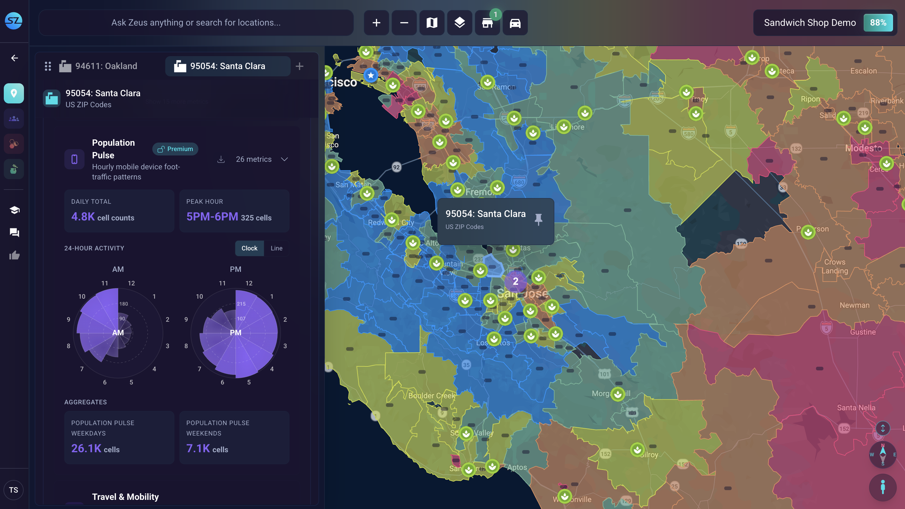Click the Population Pulse Weekends card
This screenshot has width=905, height=509.
coord(234,437)
